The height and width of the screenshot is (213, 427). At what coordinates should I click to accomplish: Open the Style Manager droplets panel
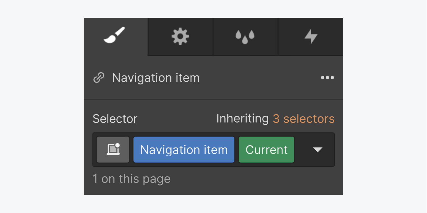coord(245,36)
